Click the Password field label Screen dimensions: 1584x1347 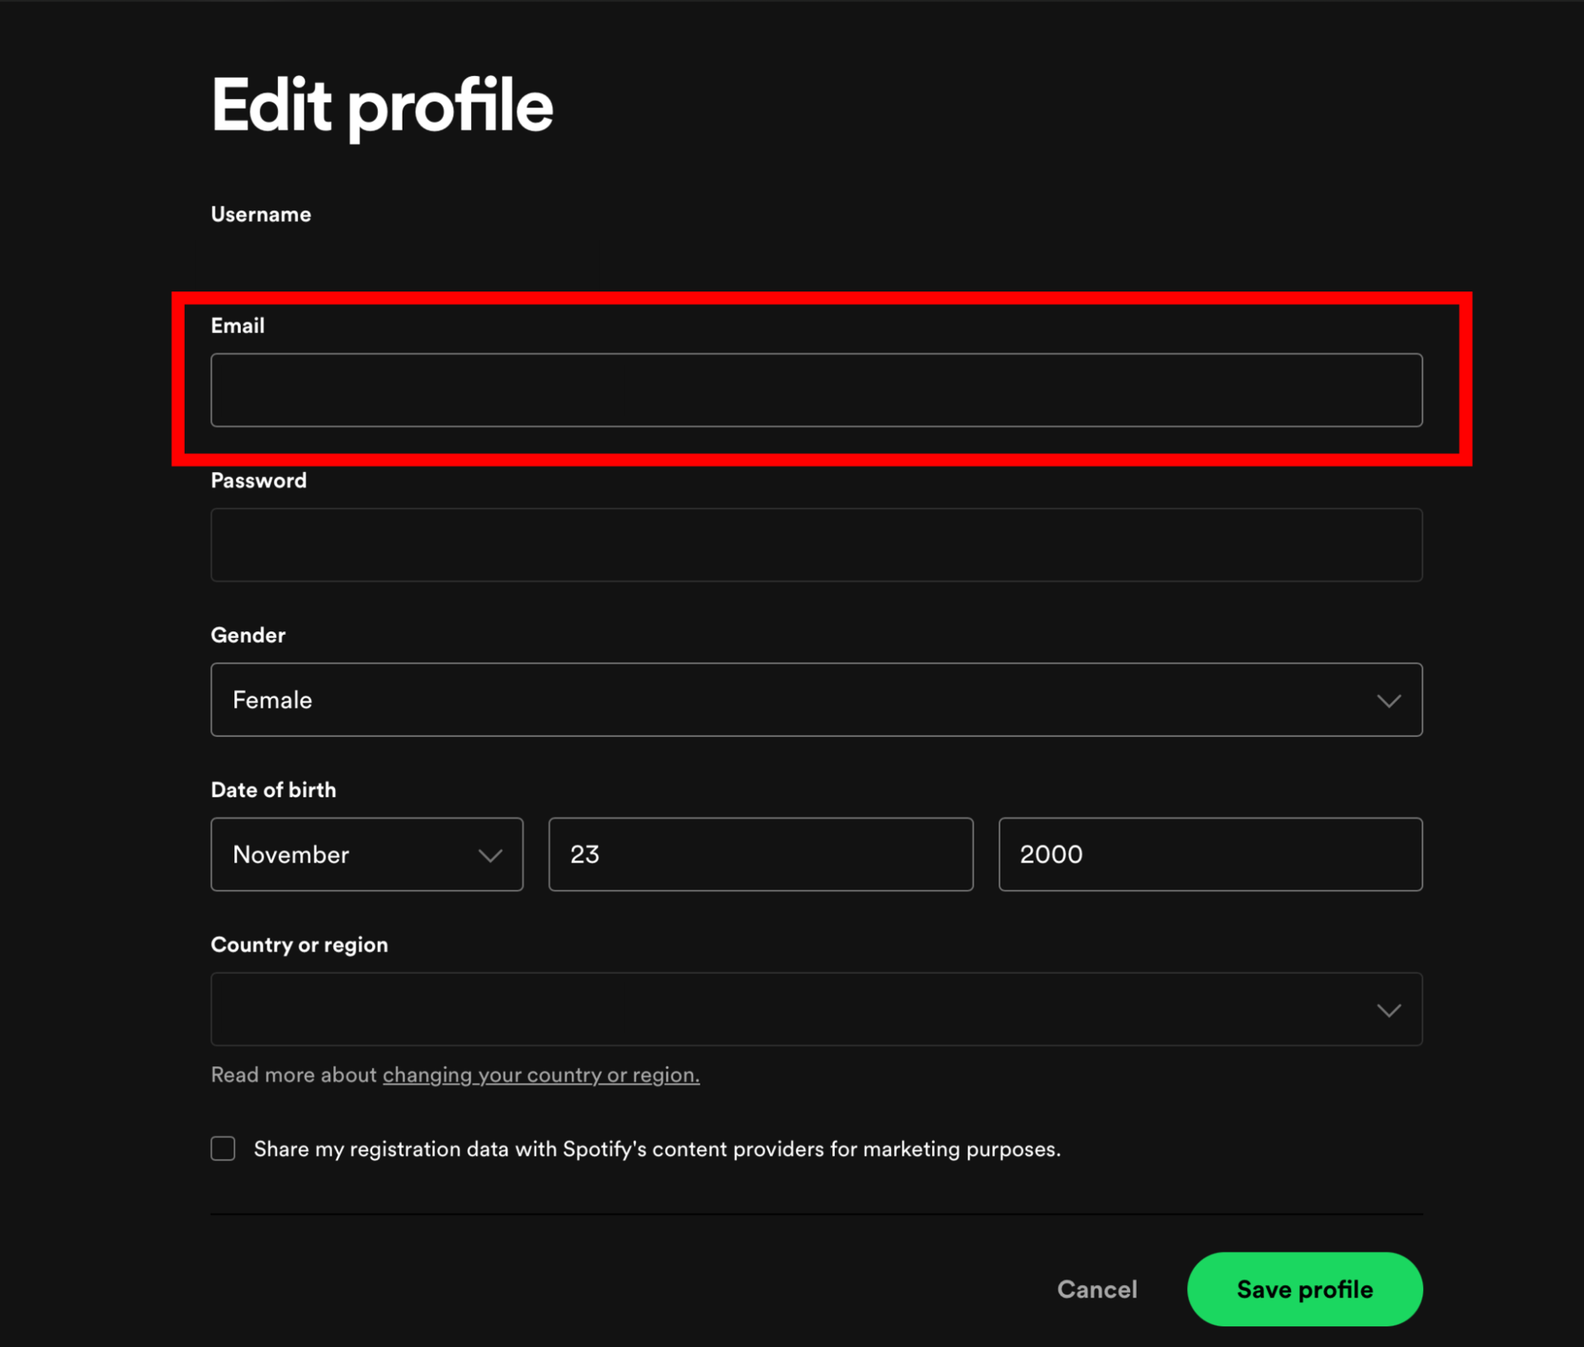(258, 480)
